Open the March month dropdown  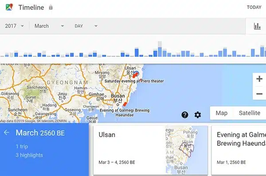point(49,26)
